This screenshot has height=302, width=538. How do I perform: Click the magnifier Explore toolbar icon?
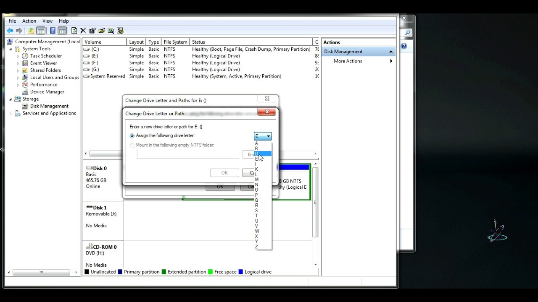coord(111,31)
